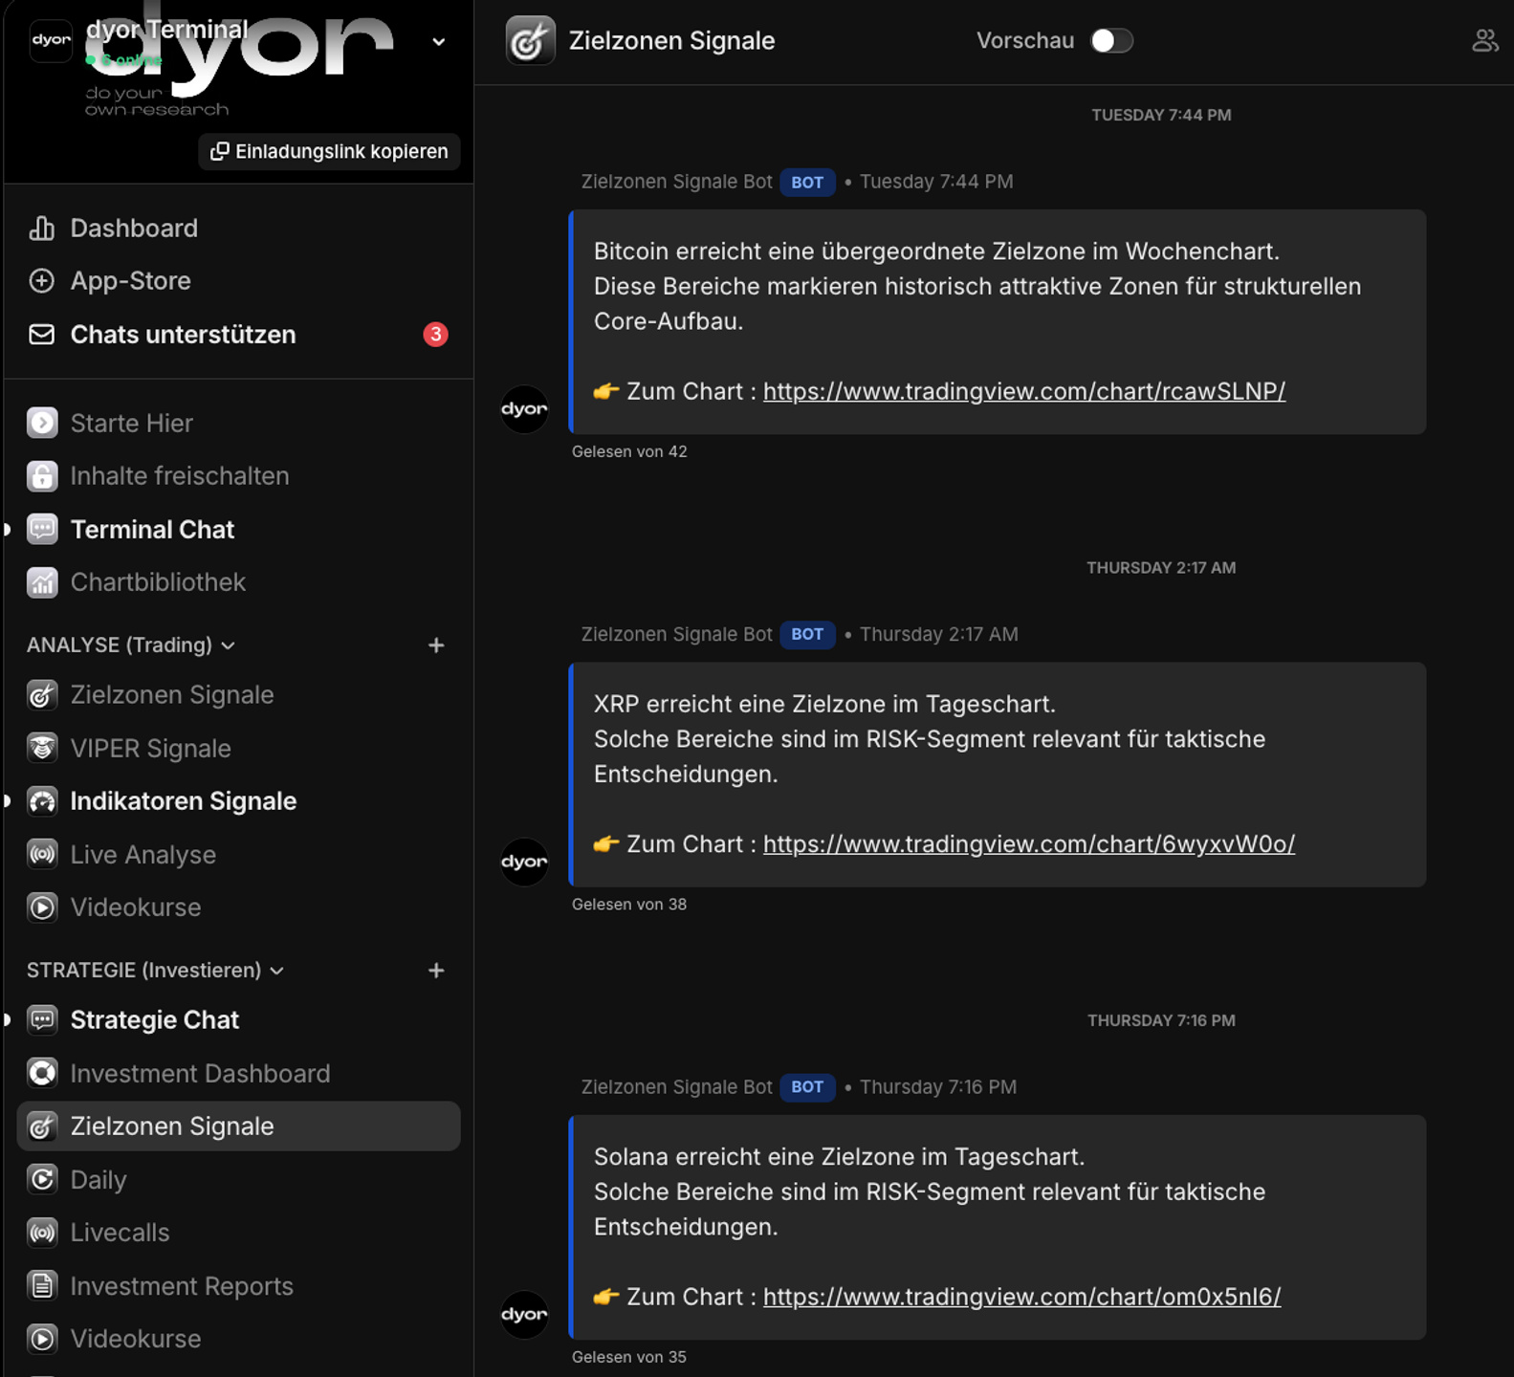Image resolution: width=1514 pixels, height=1377 pixels.
Task: Open the Solana chart link om0x5nI6
Action: tap(1022, 1297)
